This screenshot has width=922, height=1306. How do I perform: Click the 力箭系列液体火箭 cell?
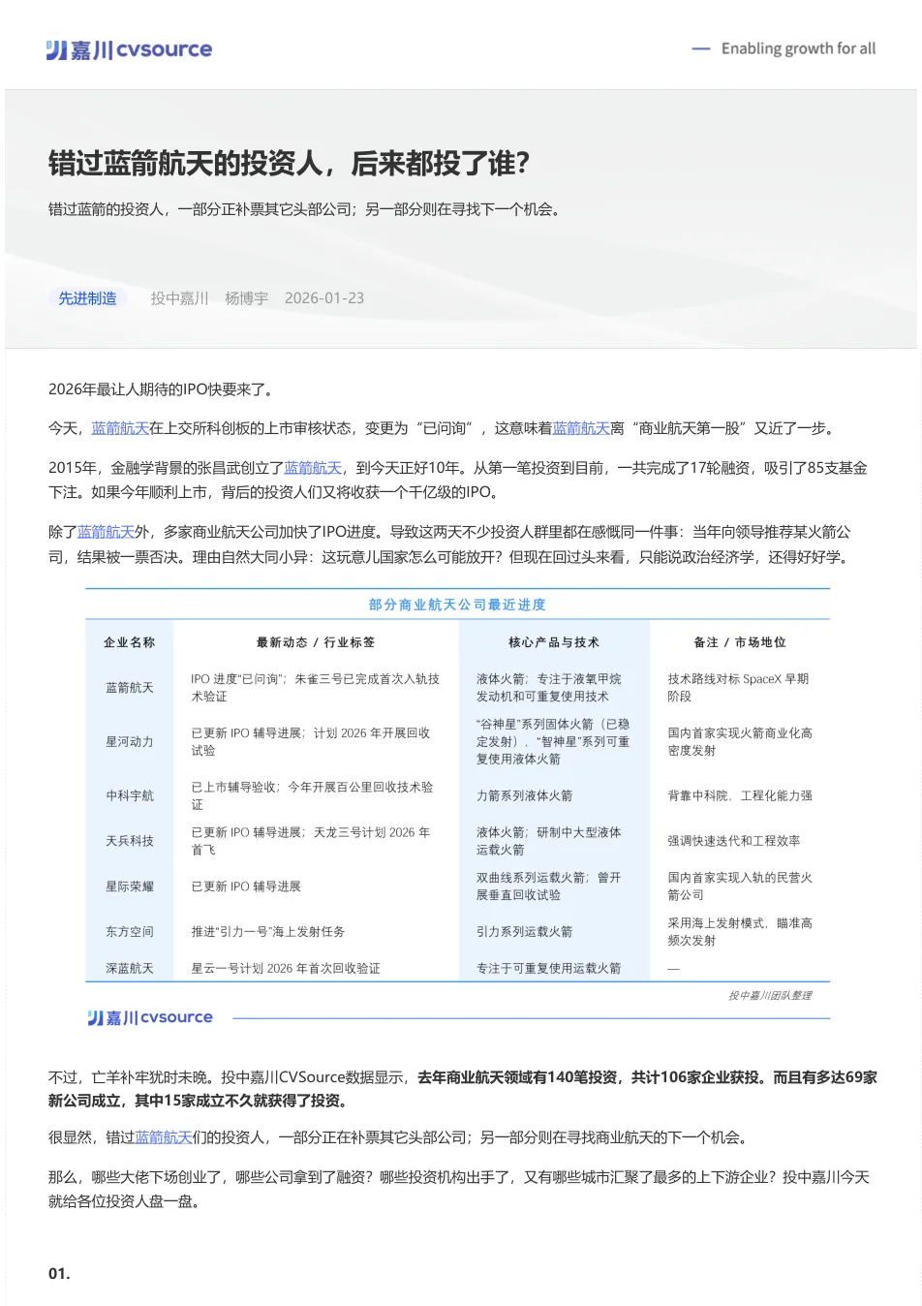pyautogui.click(x=524, y=796)
